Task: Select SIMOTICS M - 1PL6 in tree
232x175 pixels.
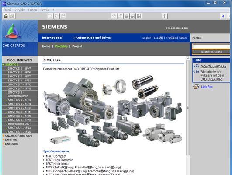Action: point(19,108)
